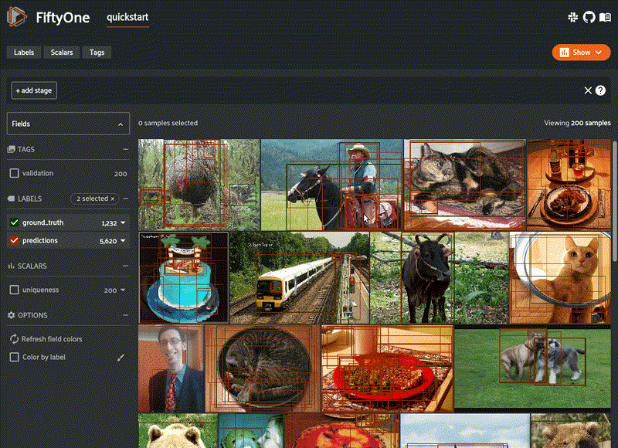Open the documentation book icon
The image size is (618, 448).
point(608,17)
